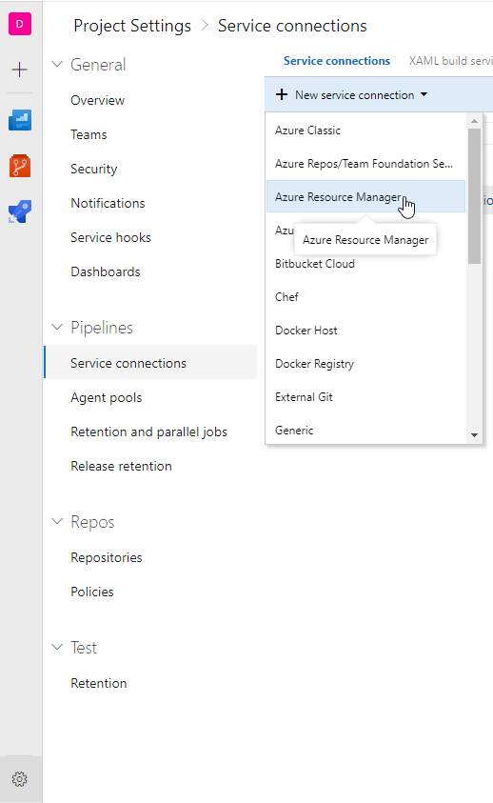Click the Project Settings breadcrumb link
Image resolution: width=493 pixels, height=803 pixels.
[132, 26]
